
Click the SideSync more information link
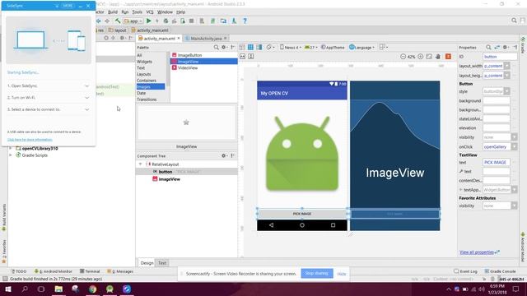click(x=30, y=140)
